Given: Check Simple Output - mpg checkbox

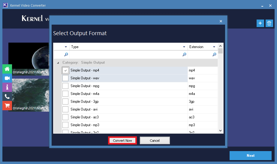Looking at the screenshot, I should (x=65, y=86).
